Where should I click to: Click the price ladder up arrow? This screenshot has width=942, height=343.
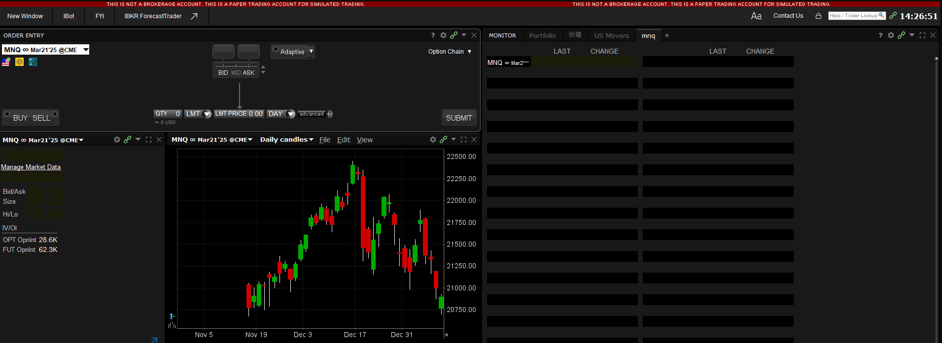pos(263,66)
